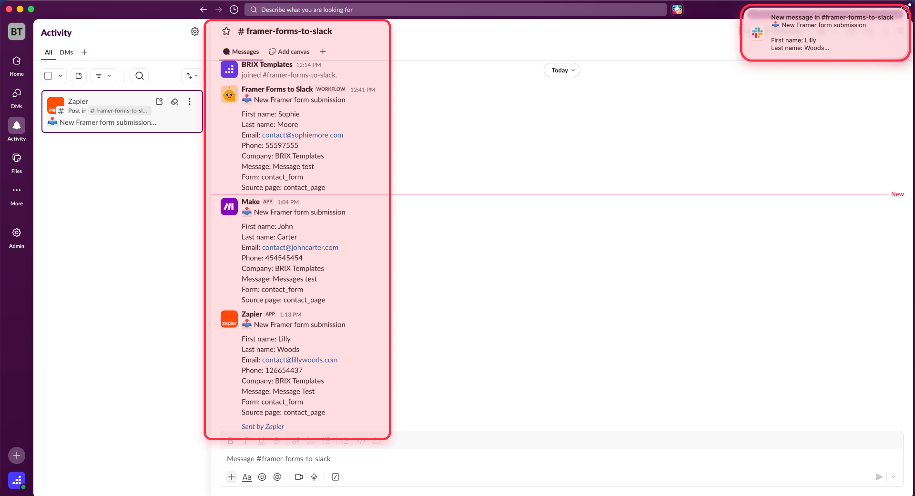Toggle text formatting Aa icon
This screenshot has width=915, height=496.
pos(247,477)
